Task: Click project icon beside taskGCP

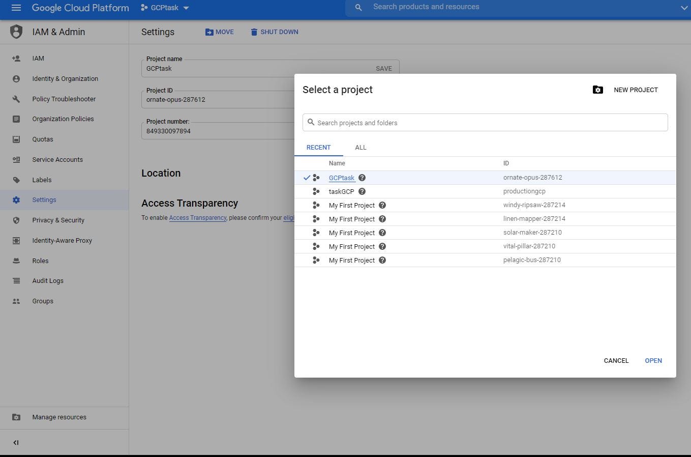Action: click(x=316, y=191)
